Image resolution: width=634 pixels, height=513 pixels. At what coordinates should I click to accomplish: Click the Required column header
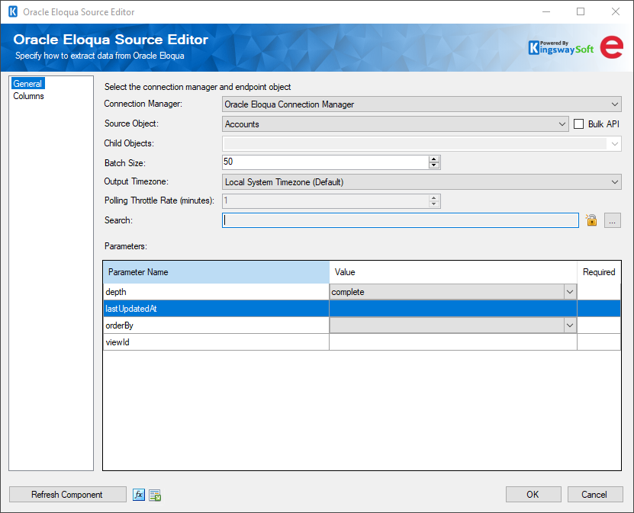tap(599, 272)
